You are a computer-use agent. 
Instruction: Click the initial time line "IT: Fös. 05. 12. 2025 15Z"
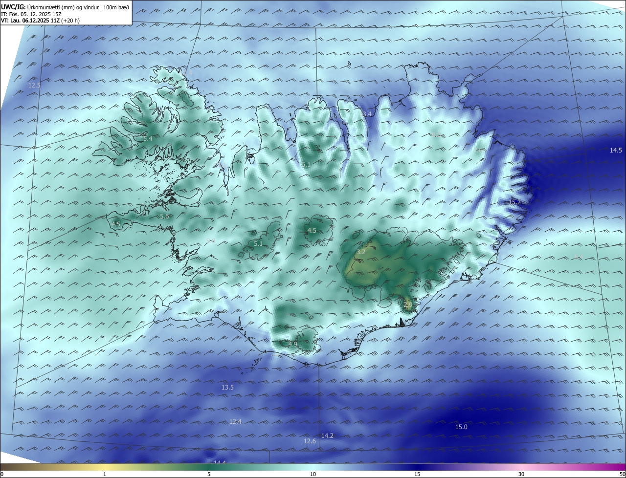[x=30, y=14]
